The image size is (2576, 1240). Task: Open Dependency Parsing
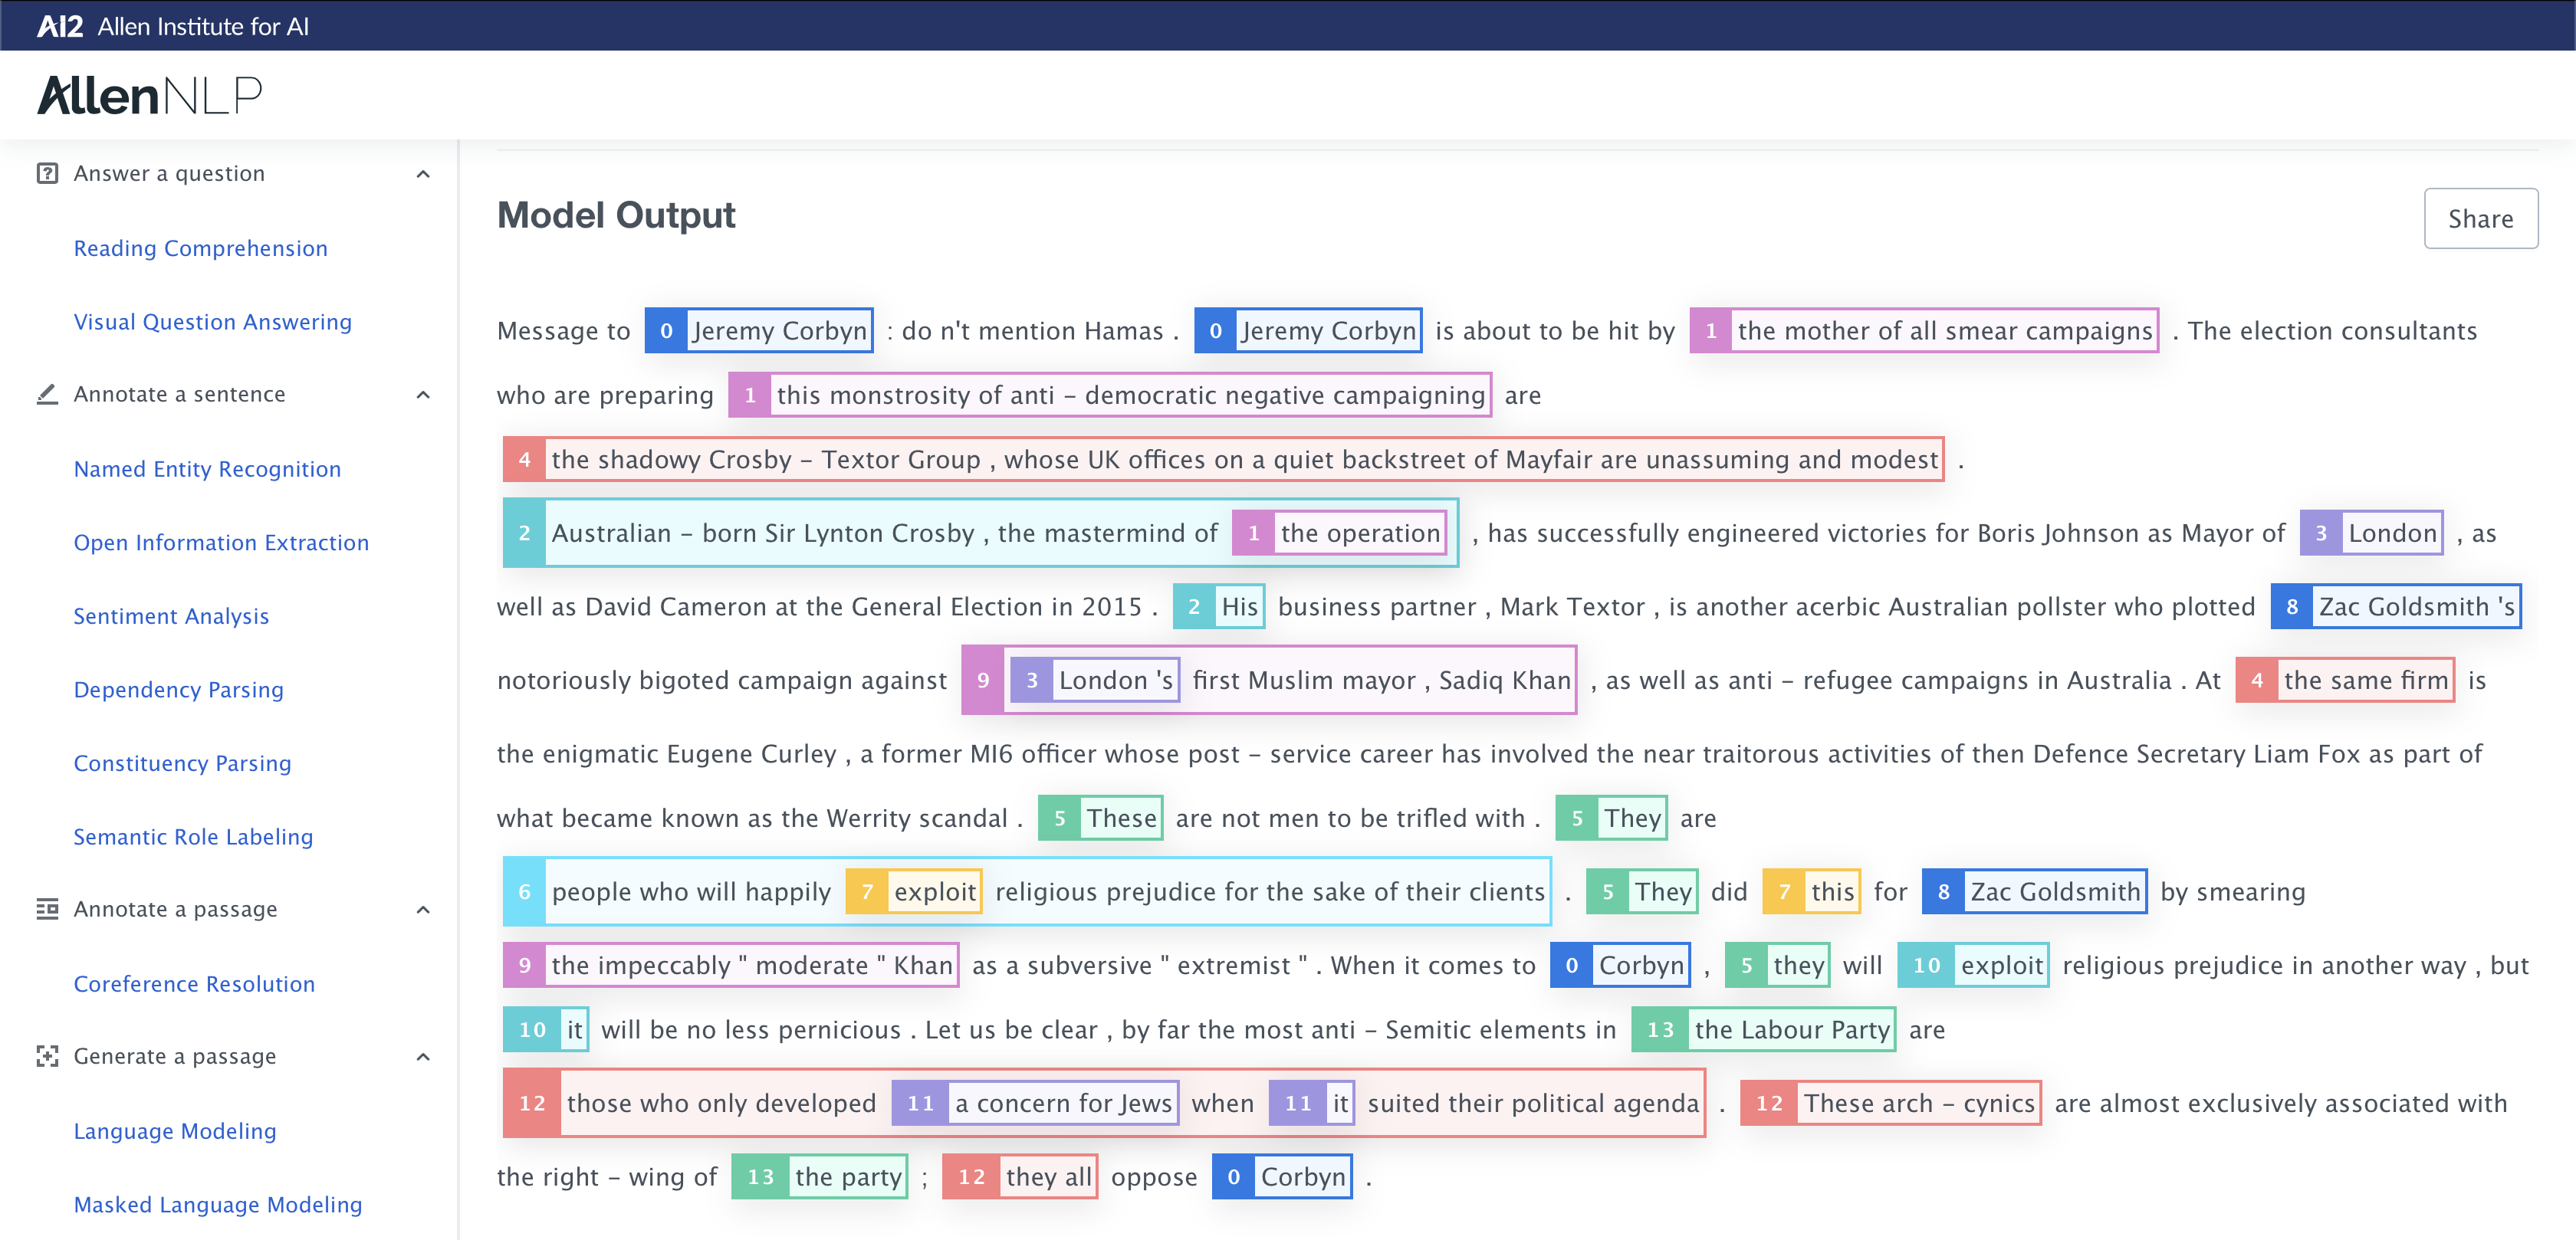(x=178, y=689)
